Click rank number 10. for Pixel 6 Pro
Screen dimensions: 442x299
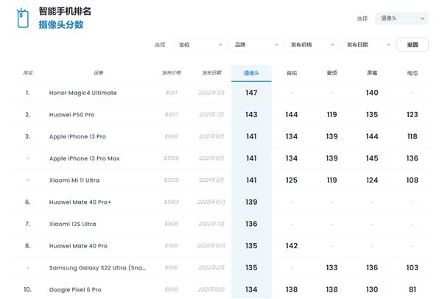pos(28,289)
